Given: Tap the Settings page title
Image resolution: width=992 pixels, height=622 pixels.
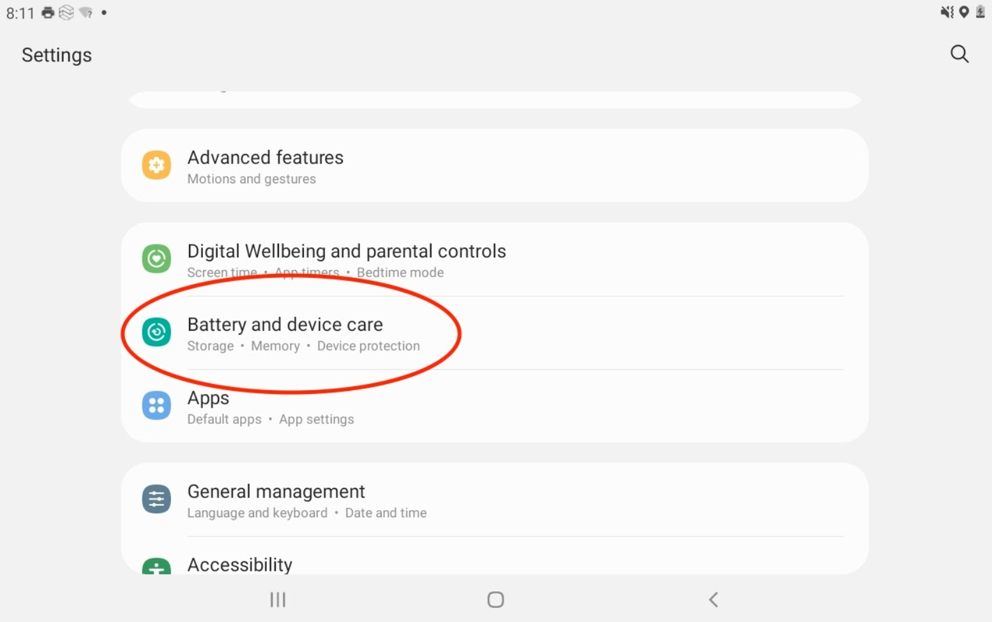Looking at the screenshot, I should coord(57,55).
